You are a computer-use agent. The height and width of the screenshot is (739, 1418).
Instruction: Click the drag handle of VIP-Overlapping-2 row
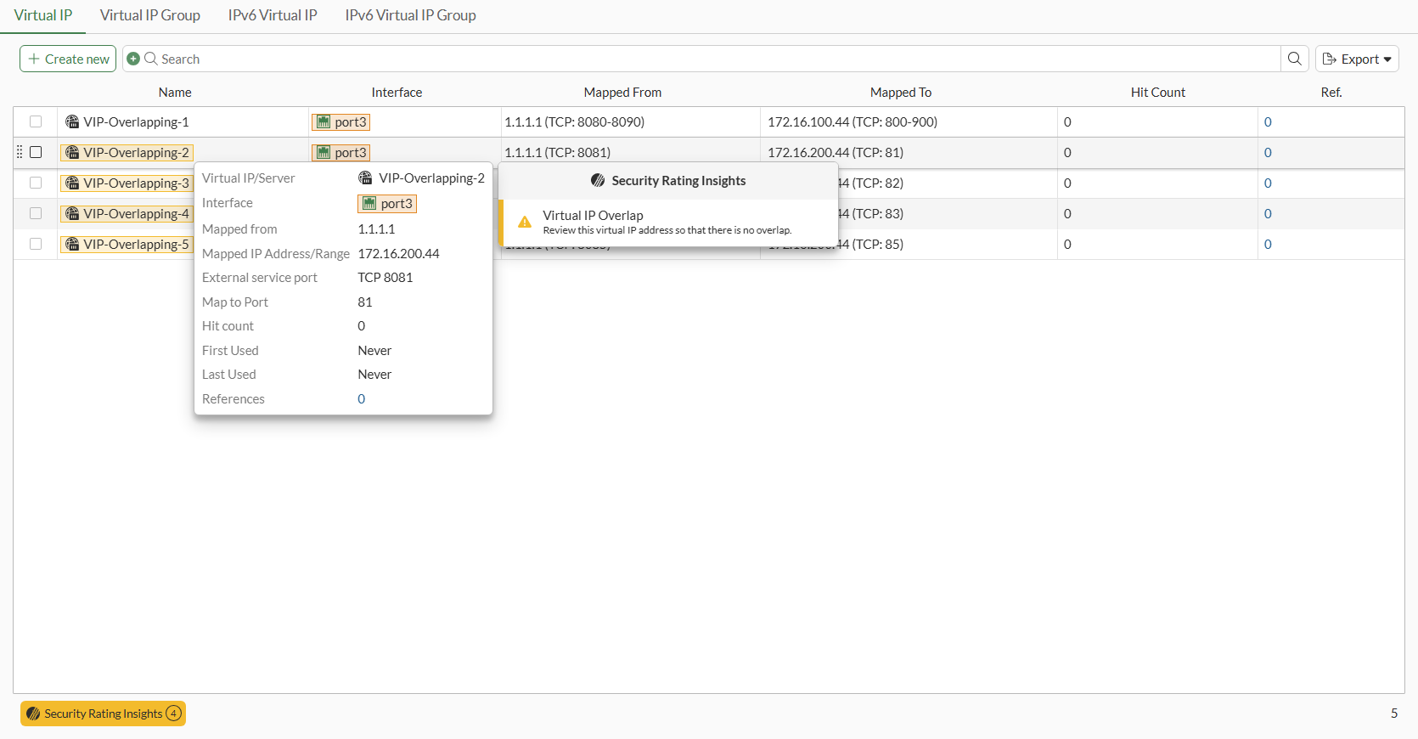tap(20, 152)
